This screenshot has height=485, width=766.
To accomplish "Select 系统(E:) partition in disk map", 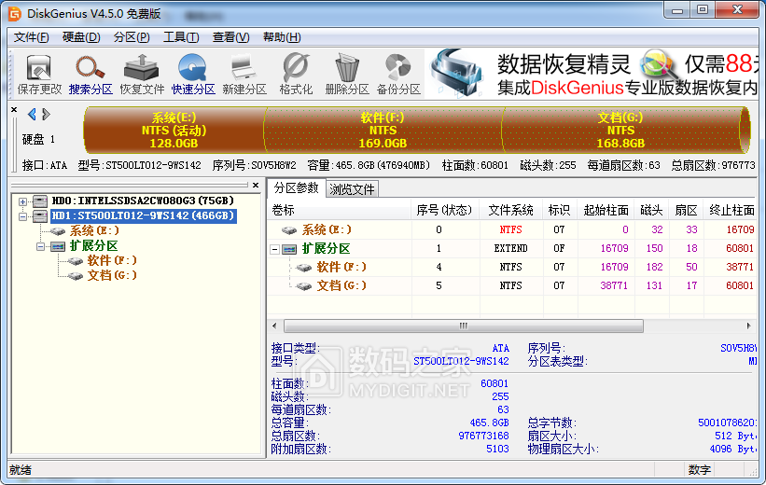I will pos(174,130).
